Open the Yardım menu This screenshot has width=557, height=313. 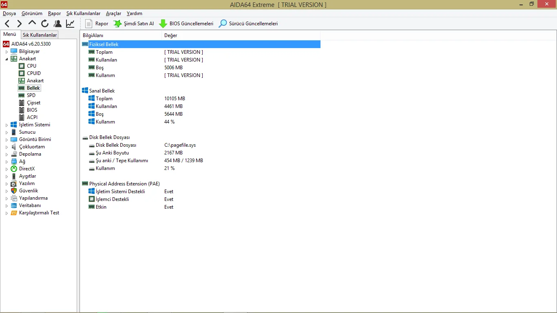coord(135,13)
